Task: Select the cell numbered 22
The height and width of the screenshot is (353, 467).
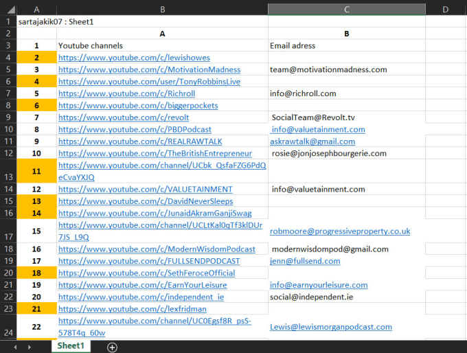Action: [x=36, y=326]
